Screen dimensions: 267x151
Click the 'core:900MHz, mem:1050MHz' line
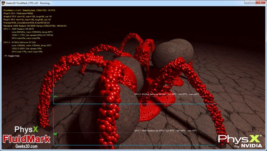coord(32,32)
